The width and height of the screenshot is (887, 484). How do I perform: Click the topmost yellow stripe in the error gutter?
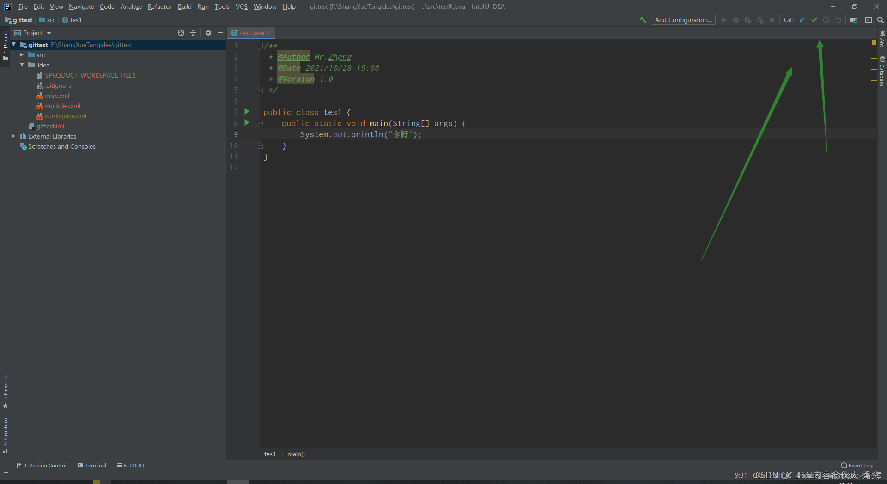pos(874,58)
